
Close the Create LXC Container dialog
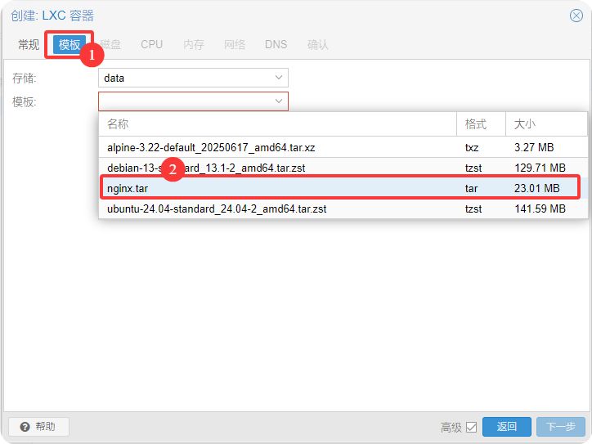coord(576,16)
